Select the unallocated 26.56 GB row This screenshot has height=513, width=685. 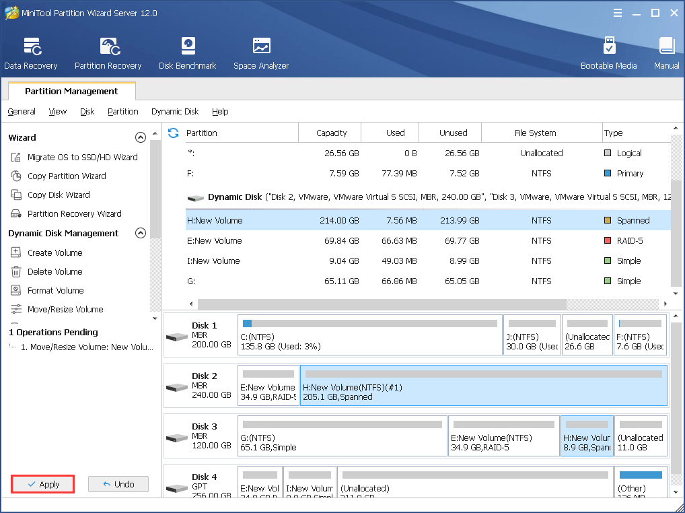[x=428, y=153]
